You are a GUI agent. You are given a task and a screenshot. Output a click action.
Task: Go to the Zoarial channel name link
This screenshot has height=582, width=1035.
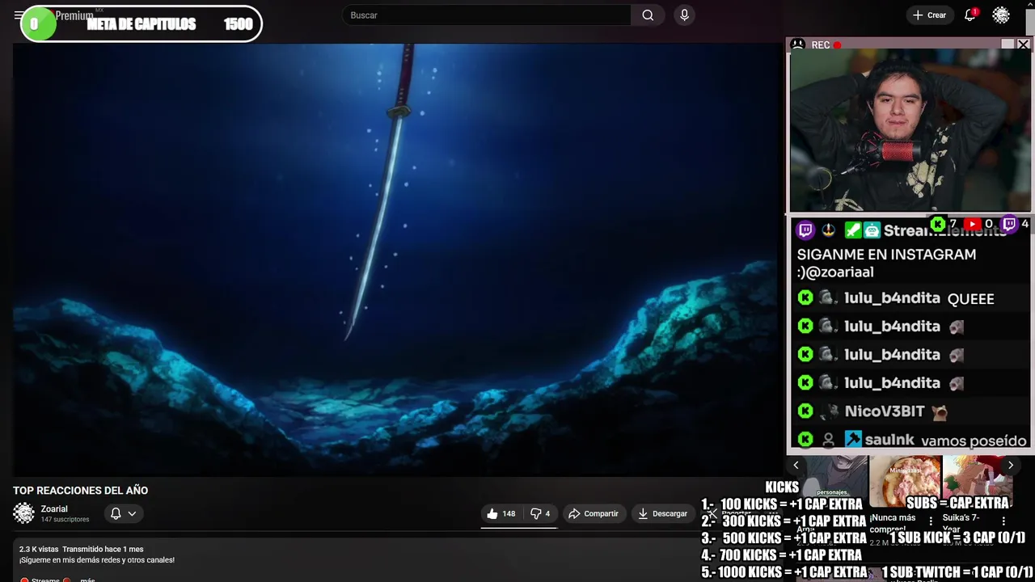coord(54,509)
